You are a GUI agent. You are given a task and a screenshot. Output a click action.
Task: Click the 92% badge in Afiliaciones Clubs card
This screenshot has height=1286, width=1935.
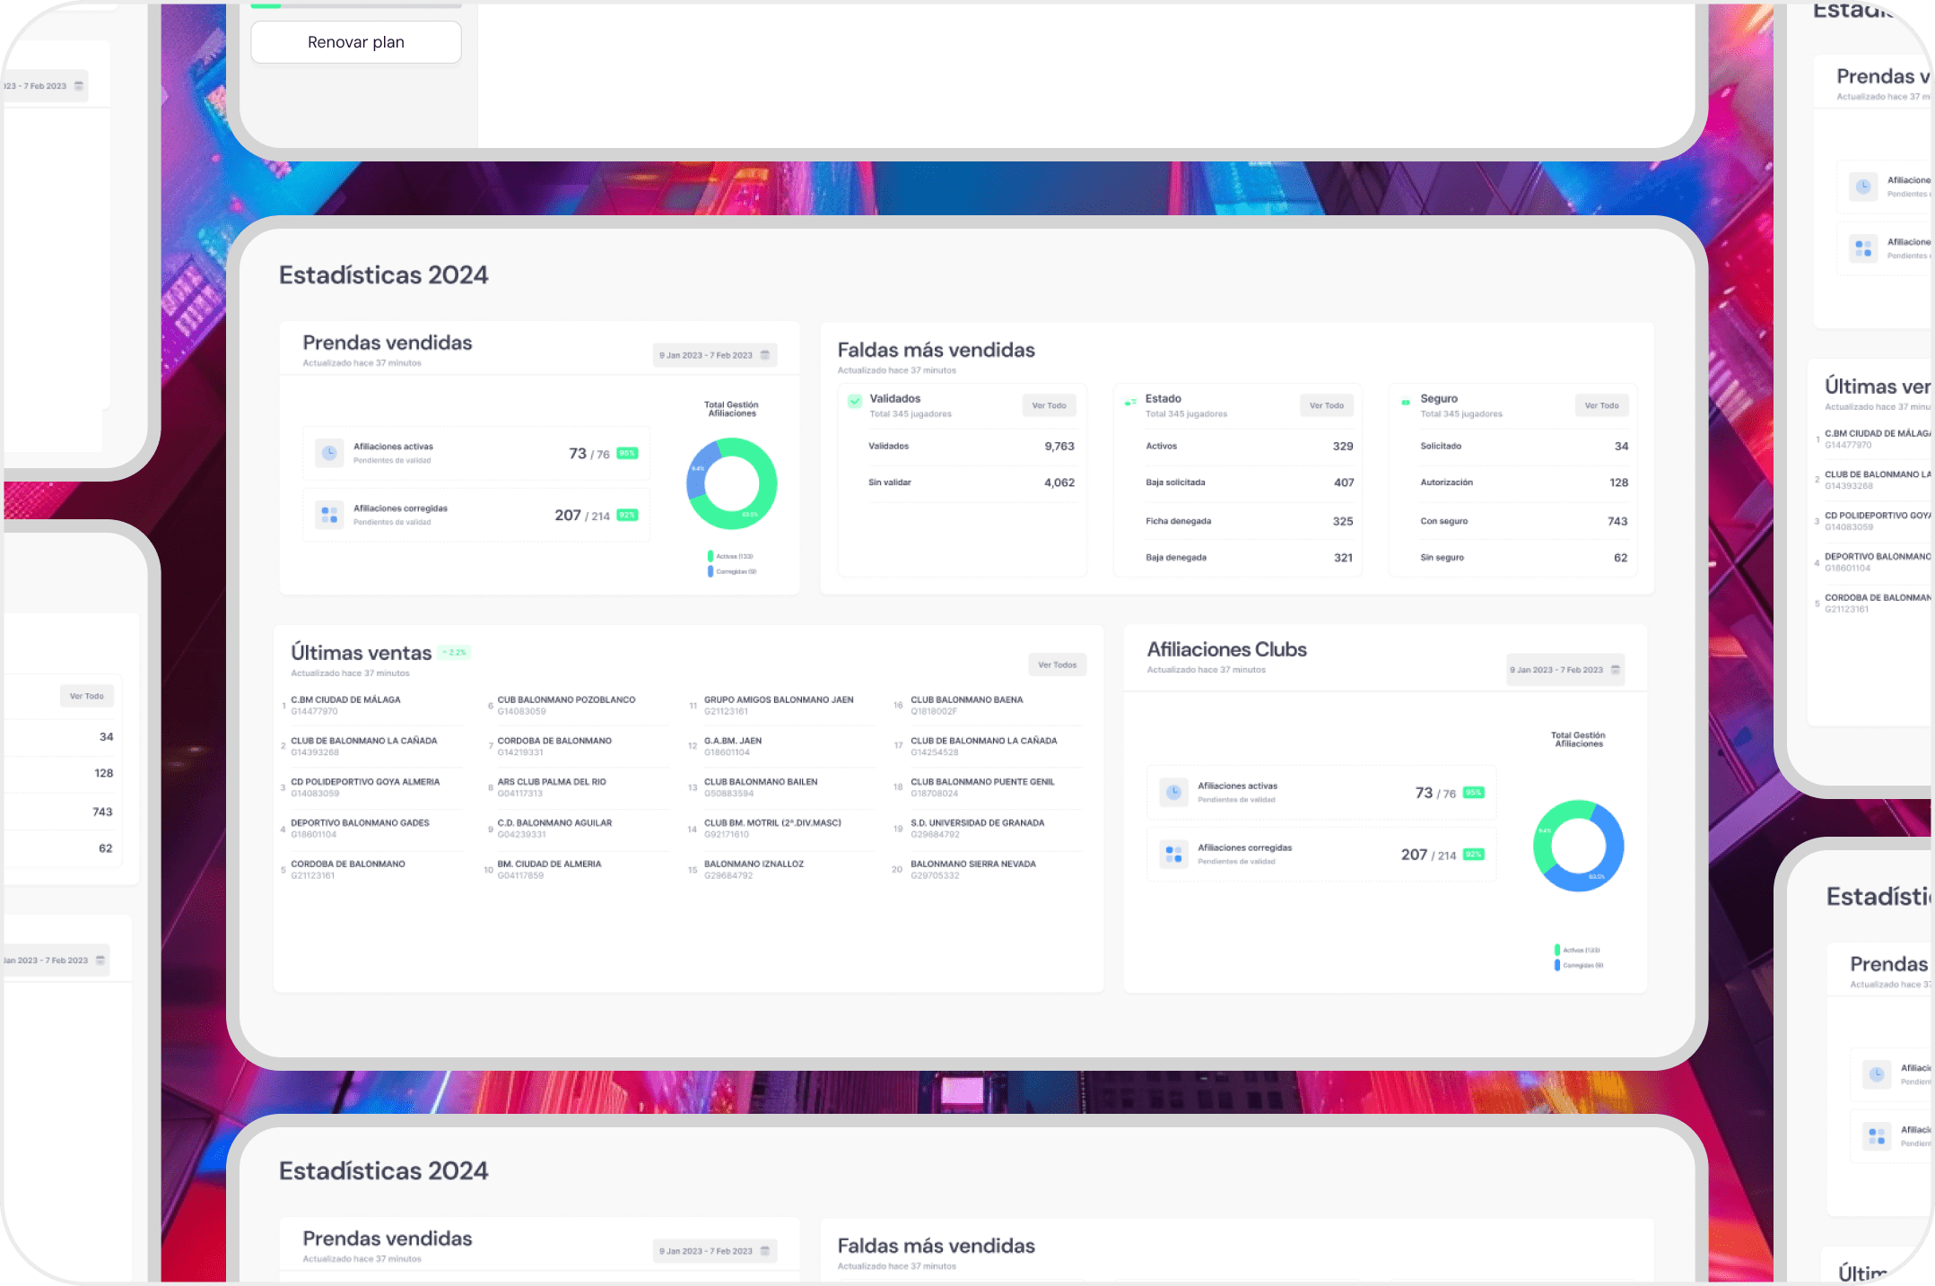[1473, 855]
